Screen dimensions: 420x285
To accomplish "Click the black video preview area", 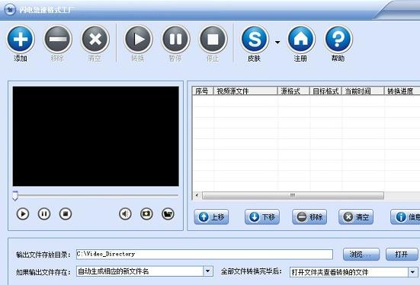I will pos(95,136).
